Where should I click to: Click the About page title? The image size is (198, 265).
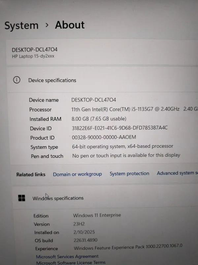pyautogui.click(x=70, y=25)
